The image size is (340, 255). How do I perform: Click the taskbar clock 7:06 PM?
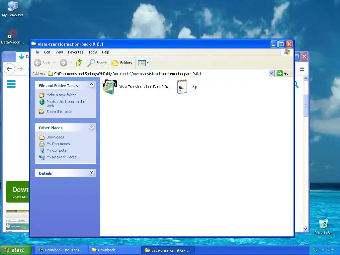(x=328, y=250)
